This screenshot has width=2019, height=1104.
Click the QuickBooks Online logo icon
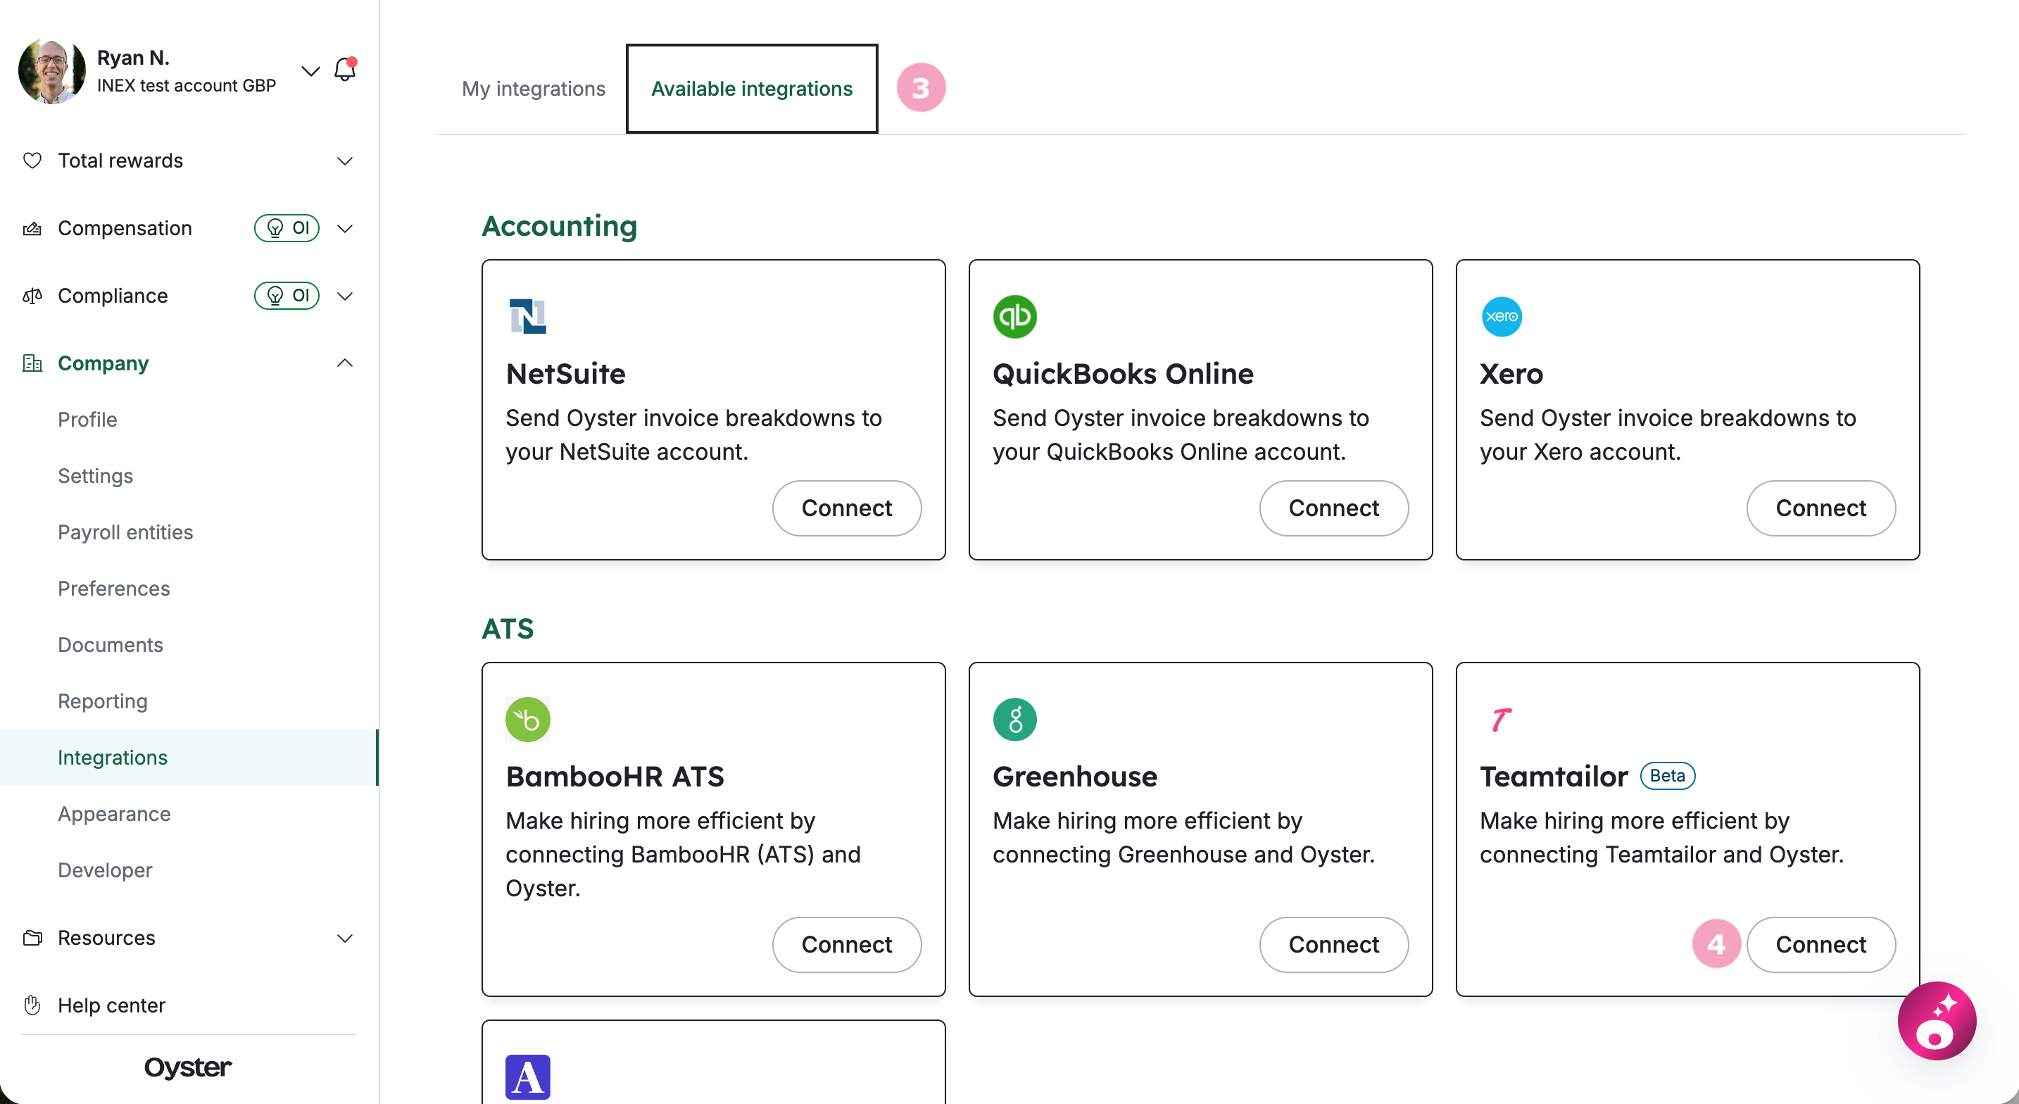pyautogui.click(x=1015, y=317)
